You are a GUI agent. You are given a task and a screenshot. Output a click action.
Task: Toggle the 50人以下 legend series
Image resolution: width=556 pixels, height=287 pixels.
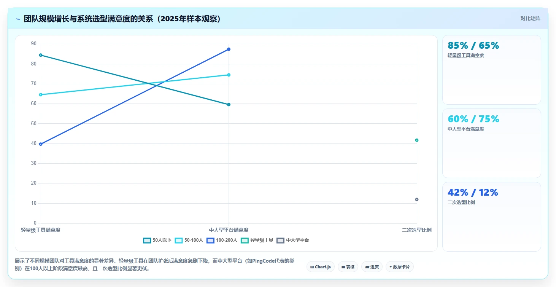point(157,240)
